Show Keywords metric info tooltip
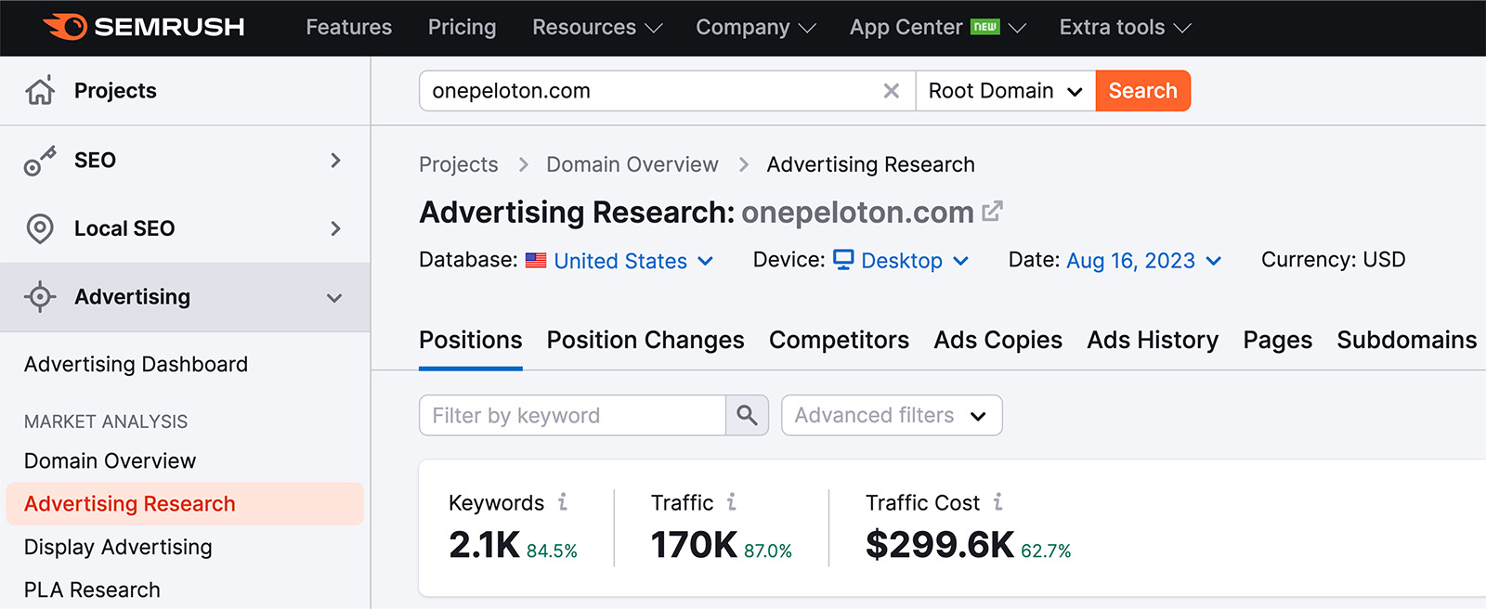The width and height of the screenshot is (1486, 609). pos(563,502)
